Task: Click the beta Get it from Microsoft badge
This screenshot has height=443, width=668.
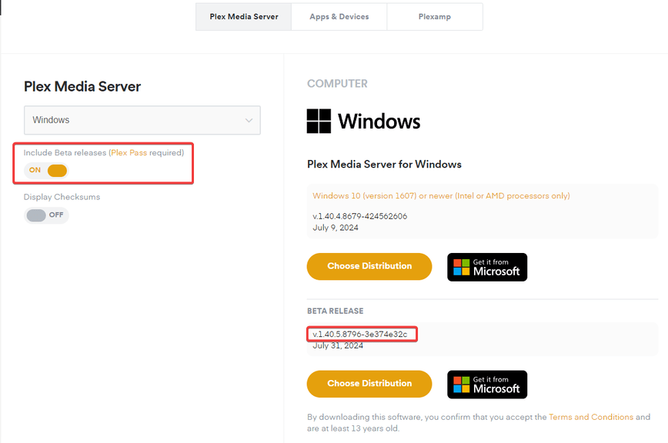Action: [x=487, y=385]
